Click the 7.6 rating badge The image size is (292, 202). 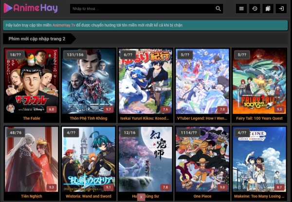click(x=165, y=110)
